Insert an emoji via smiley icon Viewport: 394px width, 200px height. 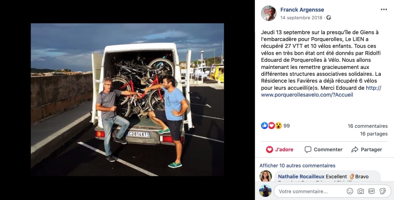pos(350,191)
